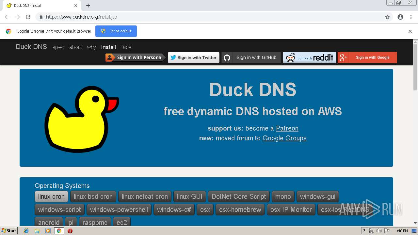Select the windows-c# tab

pos(174,210)
